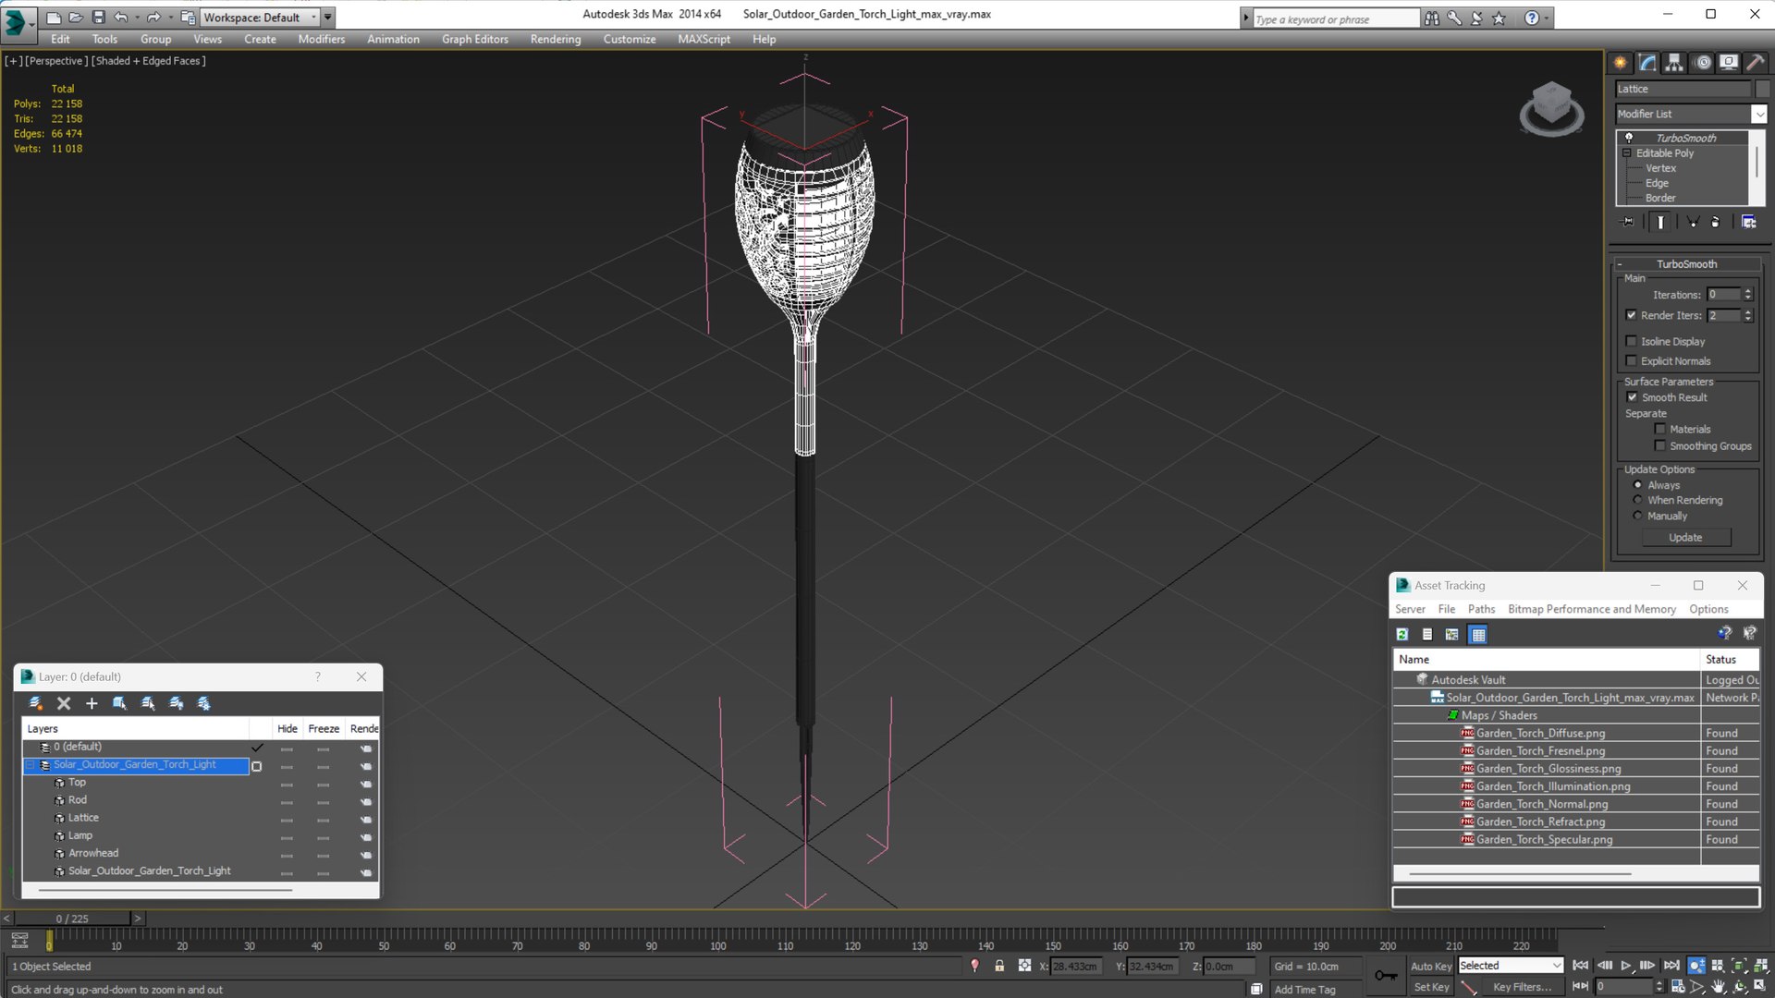Click the Key Filters button
The width and height of the screenshot is (1775, 998).
point(1522,987)
